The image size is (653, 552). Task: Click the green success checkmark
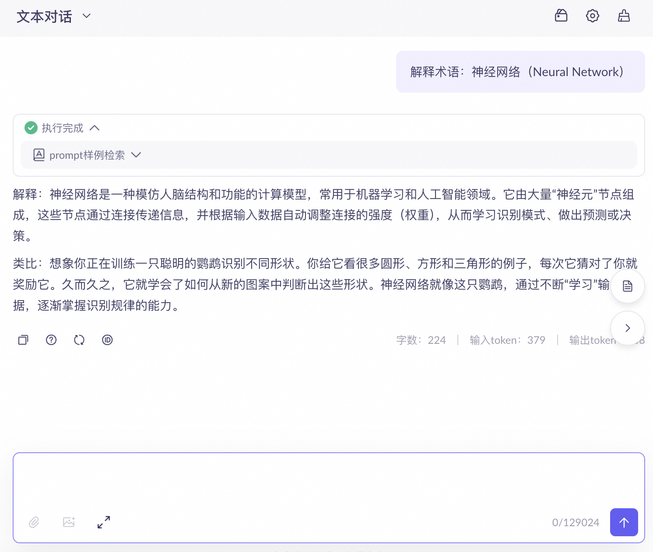click(x=31, y=128)
